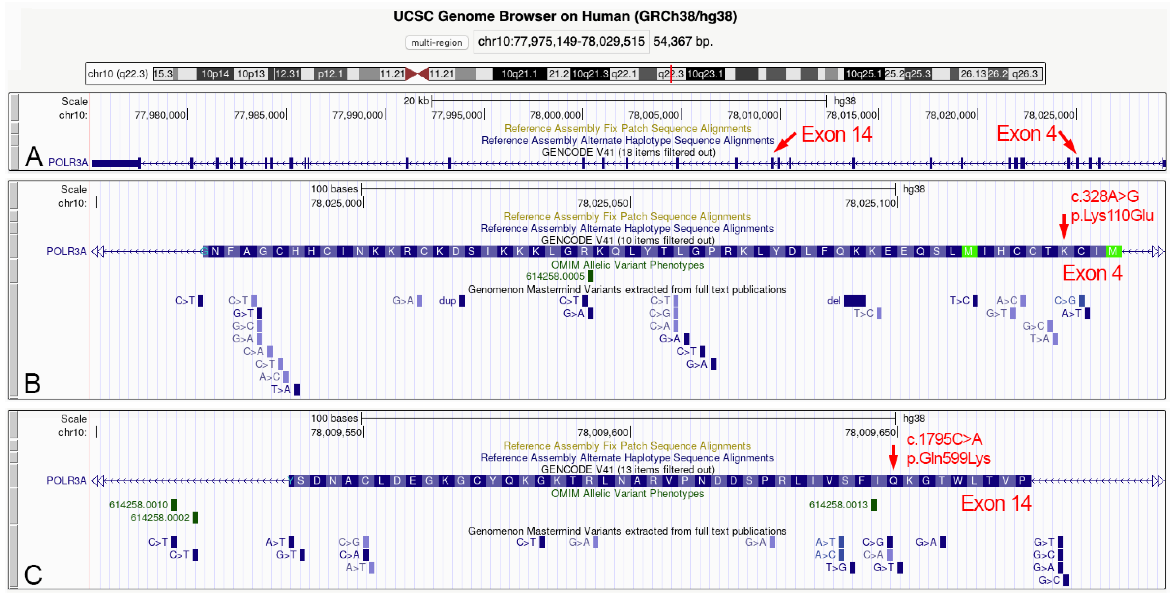Select the dup variant marker in panel B

(x=462, y=301)
